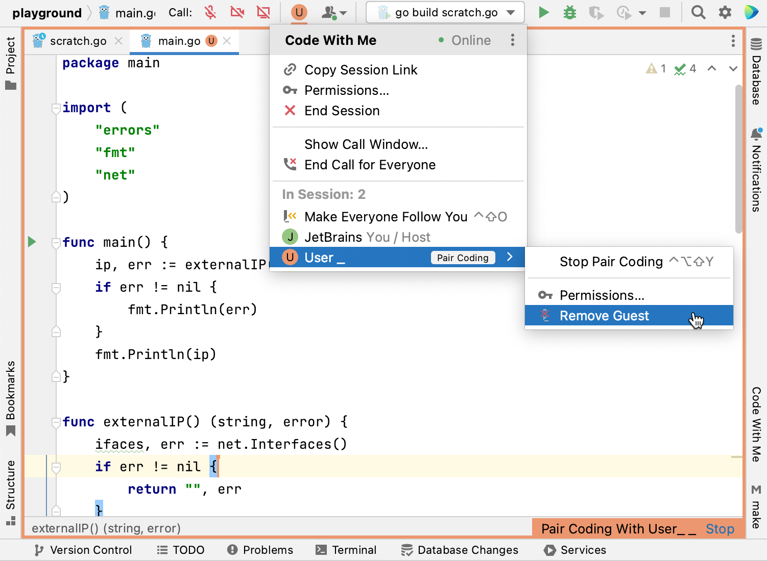Jump to next highlighted error arrow
The image size is (767, 561).
click(733, 69)
